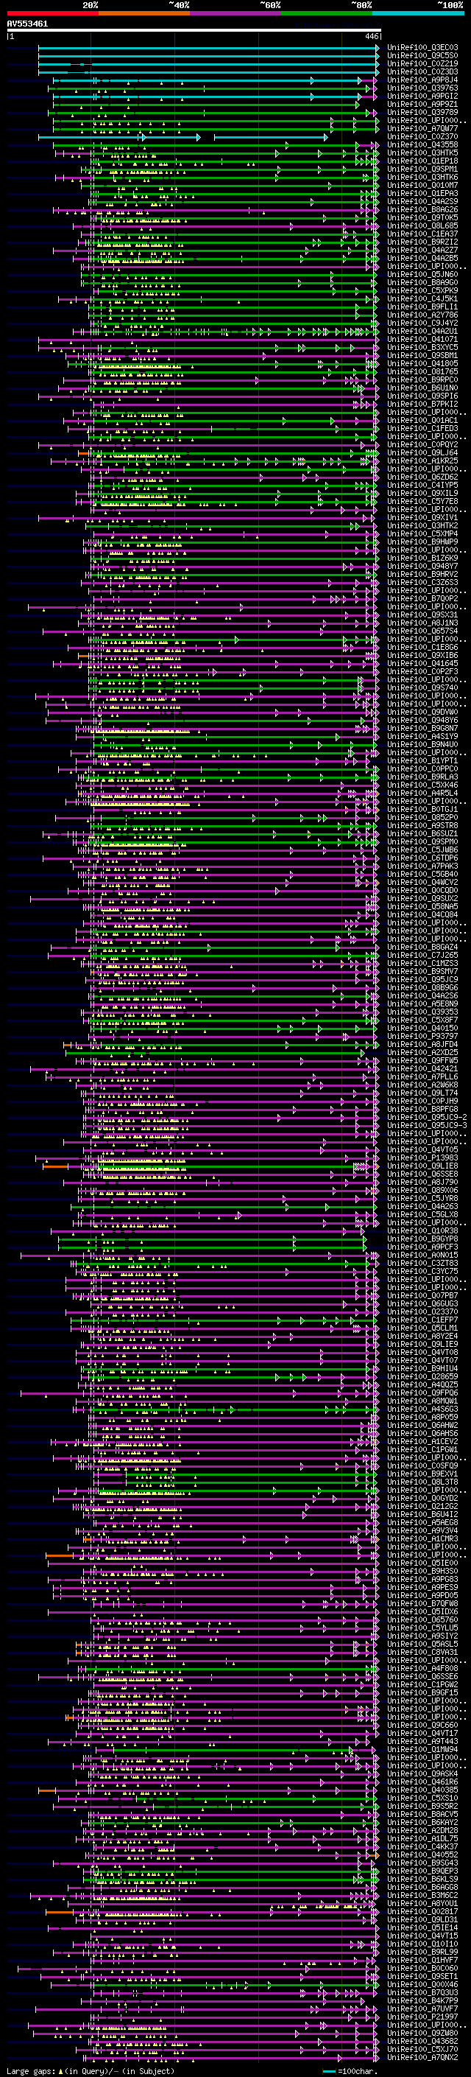Select the query name AV553461
The width and height of the screenshot is (471, 2077).
[27, 24]
